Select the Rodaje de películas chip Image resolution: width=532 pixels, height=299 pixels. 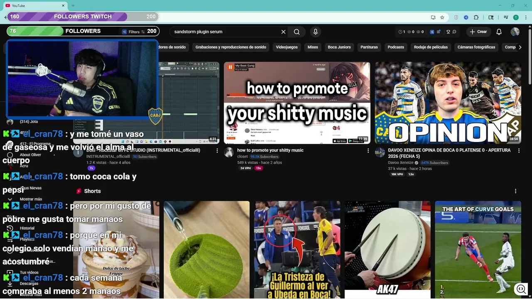[x=431, y=47]
